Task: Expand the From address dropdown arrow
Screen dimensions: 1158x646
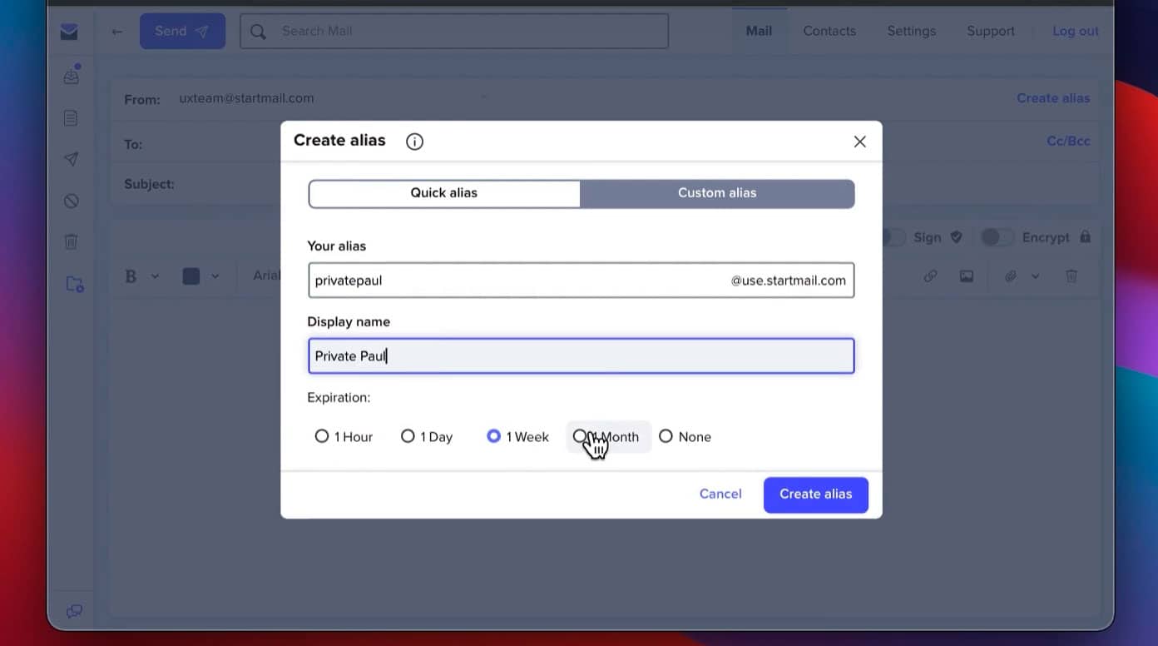Action: 484,97
